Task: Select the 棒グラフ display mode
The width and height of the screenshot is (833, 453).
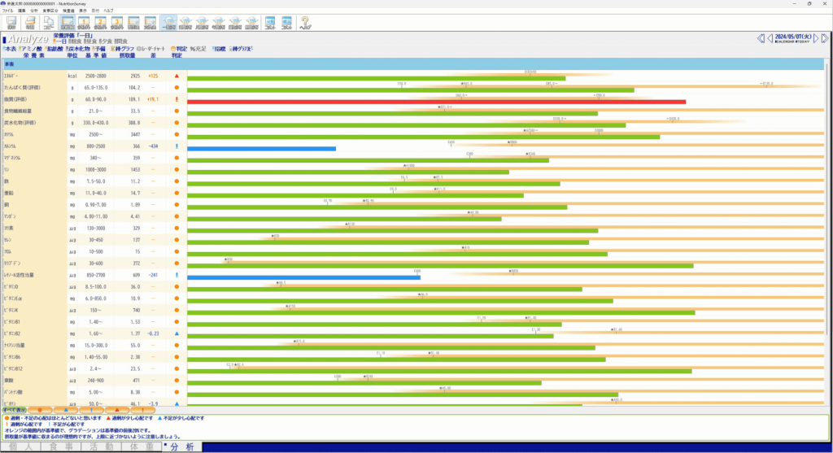Action: tap(123, 49)
